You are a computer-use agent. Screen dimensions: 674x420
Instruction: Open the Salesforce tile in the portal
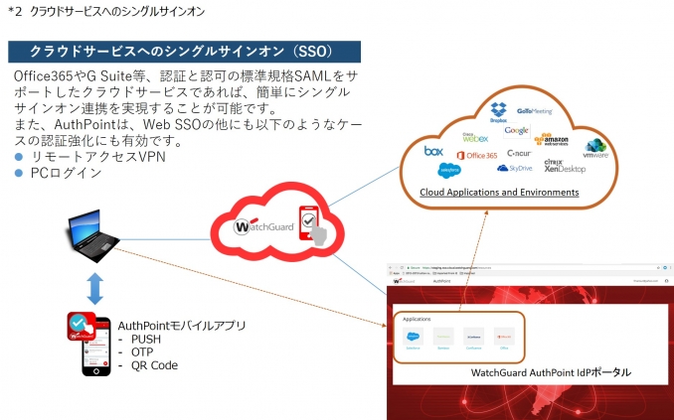point(414,339)
